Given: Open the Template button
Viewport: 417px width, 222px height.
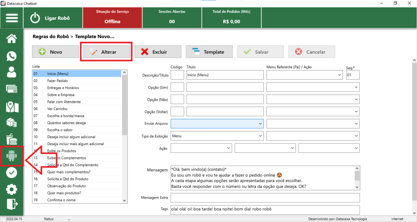Looking at the screenshot, I should [209, 52].
